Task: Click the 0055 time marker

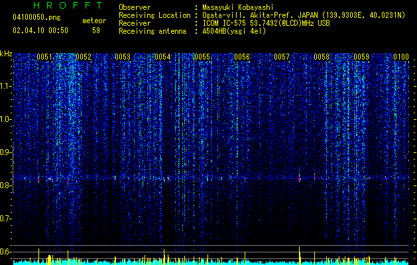Action: [202, 57]
